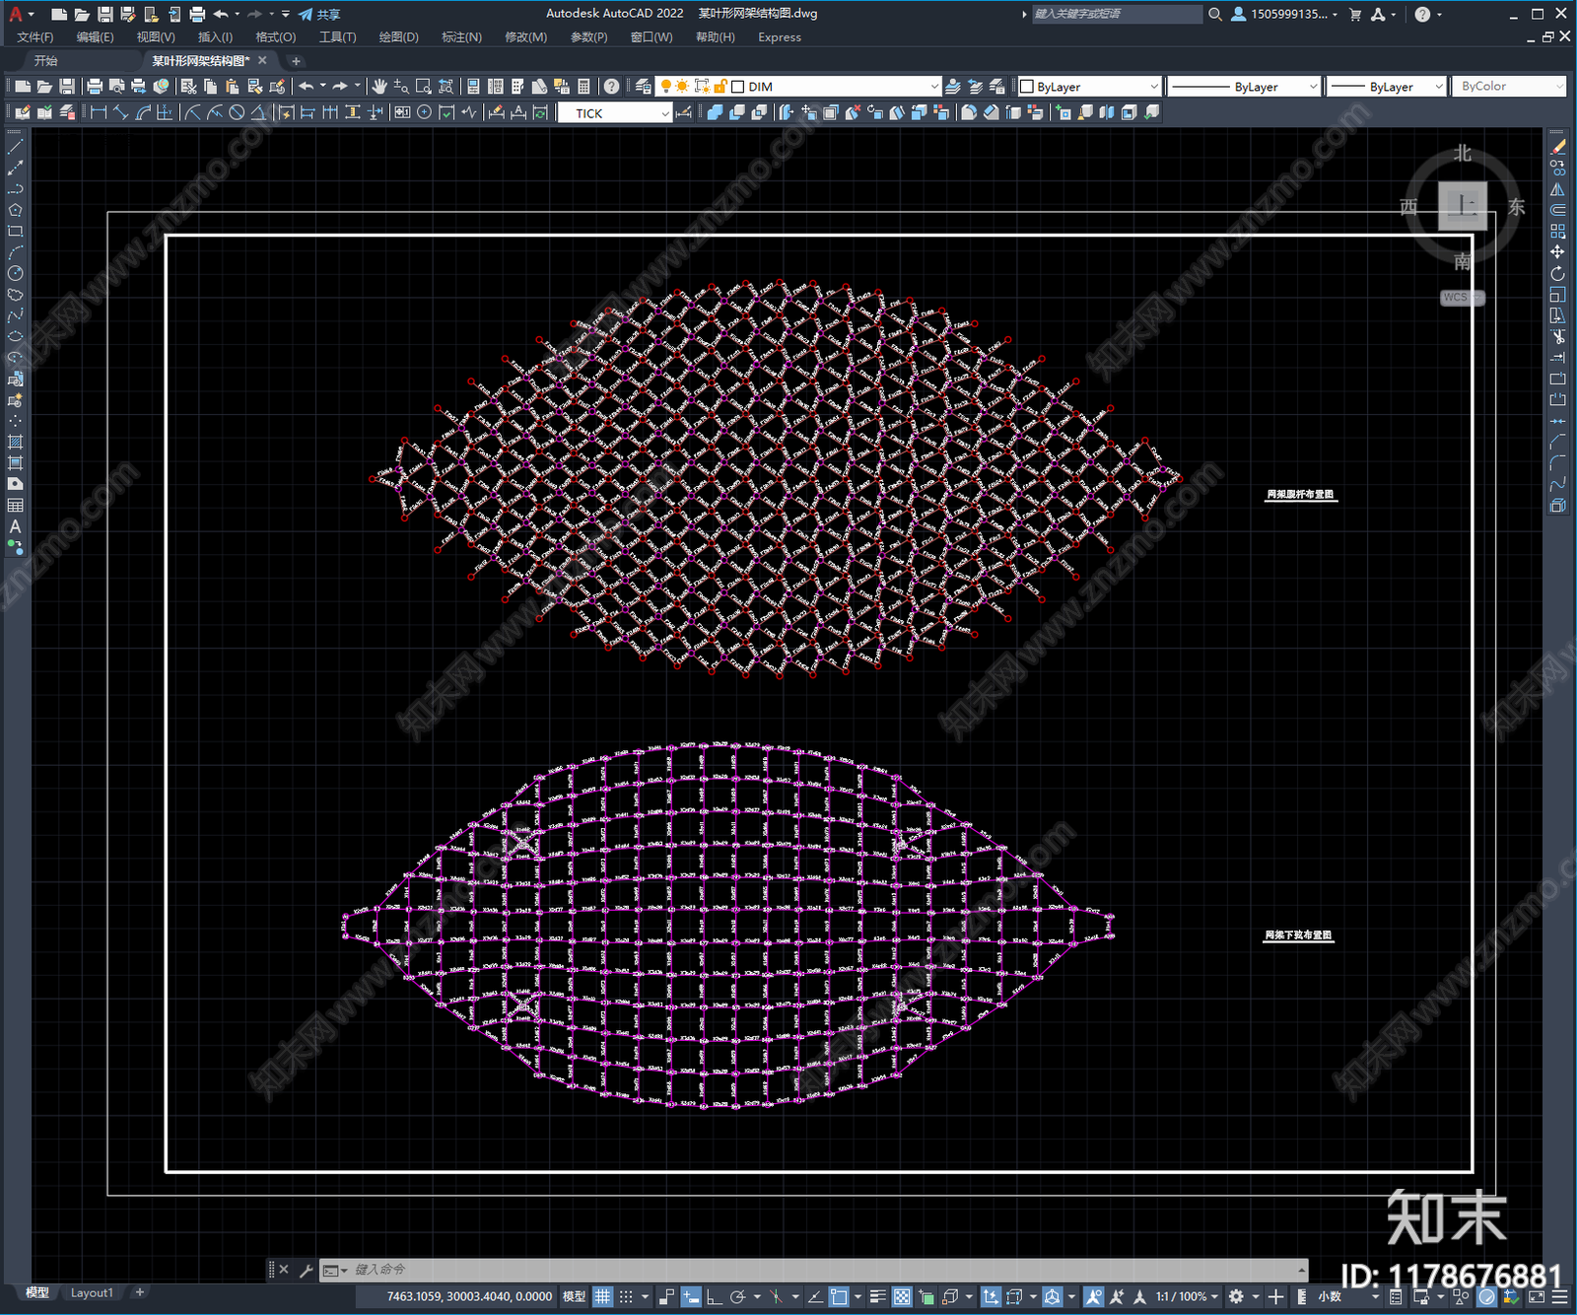Toggle snap mode dots in status bar
This screenshot has height=1315, width=1577.
pos(626,1296)
